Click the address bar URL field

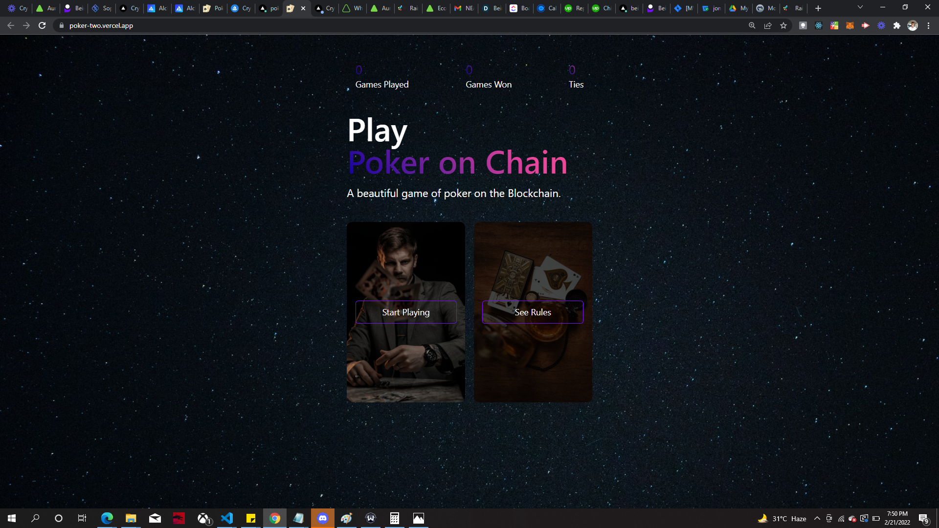(342, 25)
